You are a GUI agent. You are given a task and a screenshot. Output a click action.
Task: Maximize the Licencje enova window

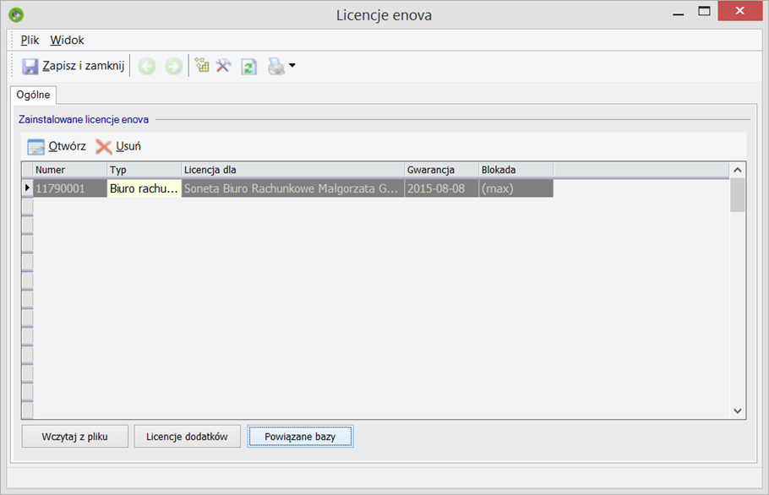[x=704, y=12]
